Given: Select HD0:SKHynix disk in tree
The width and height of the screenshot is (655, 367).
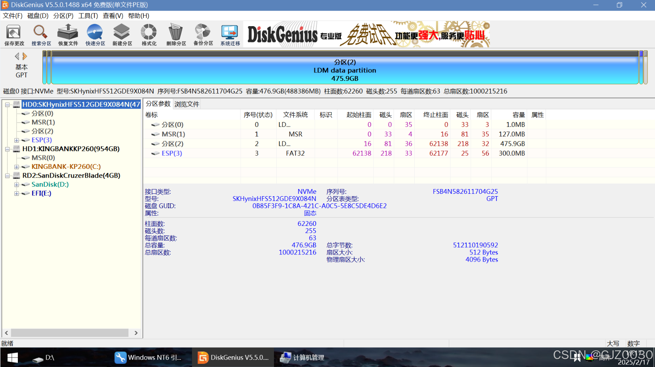Looking at the screenshot, I should [x=81, y=104].
